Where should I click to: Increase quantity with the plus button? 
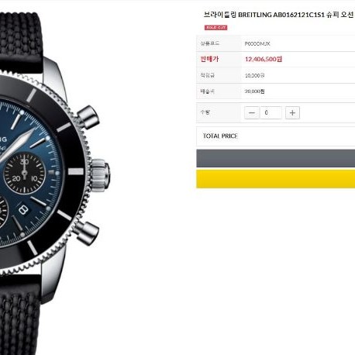[x=292, y=112]
